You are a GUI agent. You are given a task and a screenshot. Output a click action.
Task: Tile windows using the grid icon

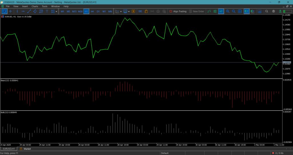point(240,11)
